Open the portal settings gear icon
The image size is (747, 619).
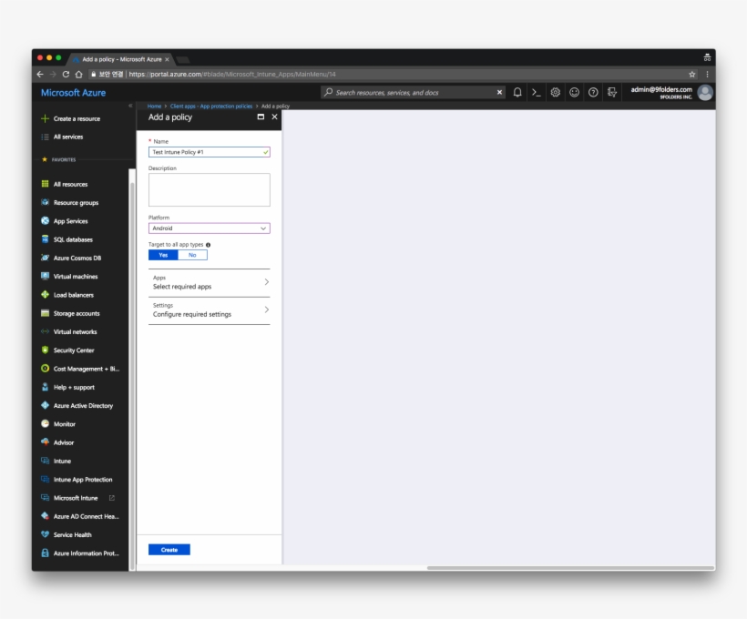(x=556, y=92)
